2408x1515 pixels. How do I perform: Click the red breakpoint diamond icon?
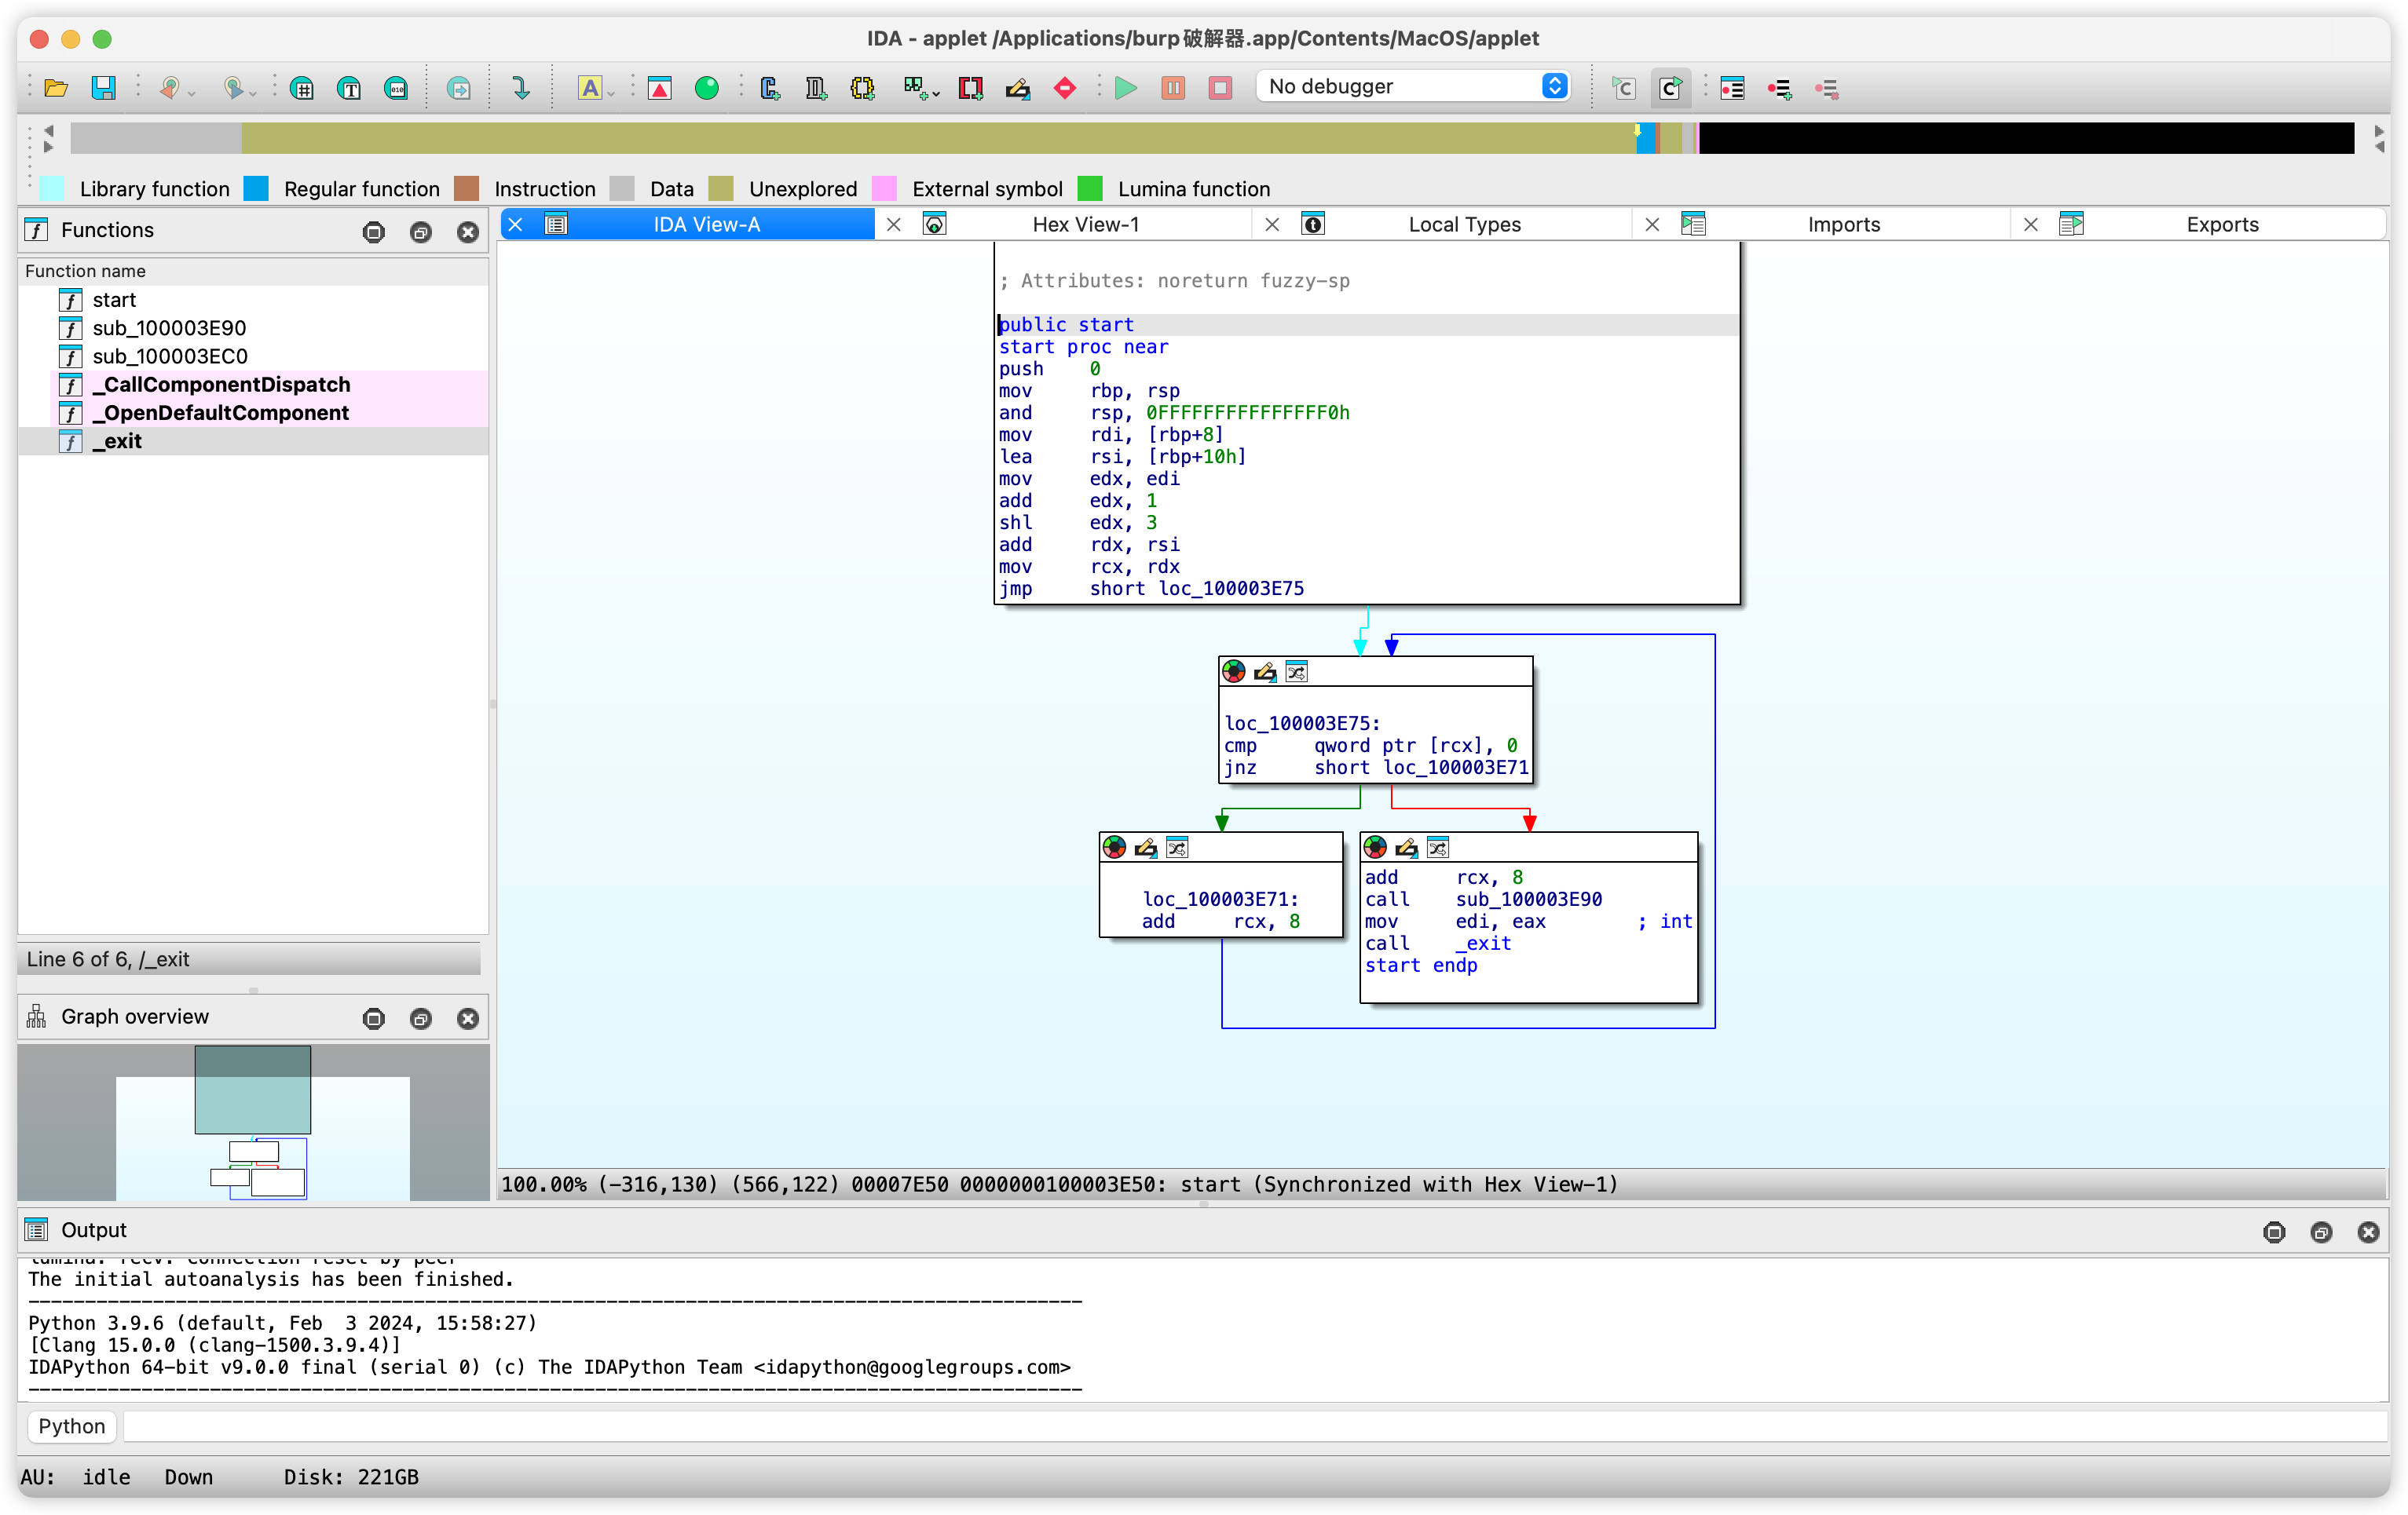click(1065, 88)
